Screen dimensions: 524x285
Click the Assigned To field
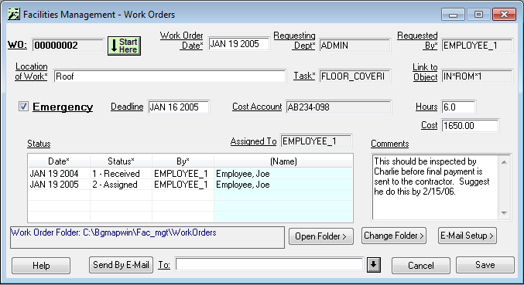(316, 141)
